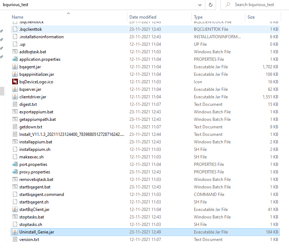Select the .up file icon

coord(15,44)
